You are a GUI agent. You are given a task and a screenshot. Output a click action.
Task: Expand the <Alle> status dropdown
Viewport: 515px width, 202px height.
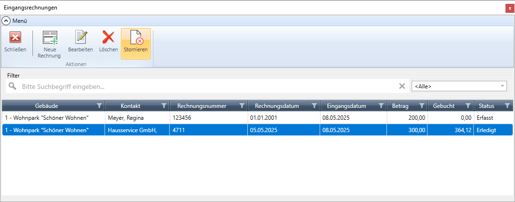pos(460,86)
